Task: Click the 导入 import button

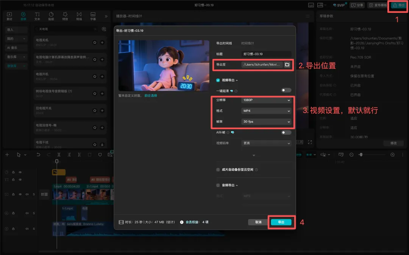Action: 16,30
